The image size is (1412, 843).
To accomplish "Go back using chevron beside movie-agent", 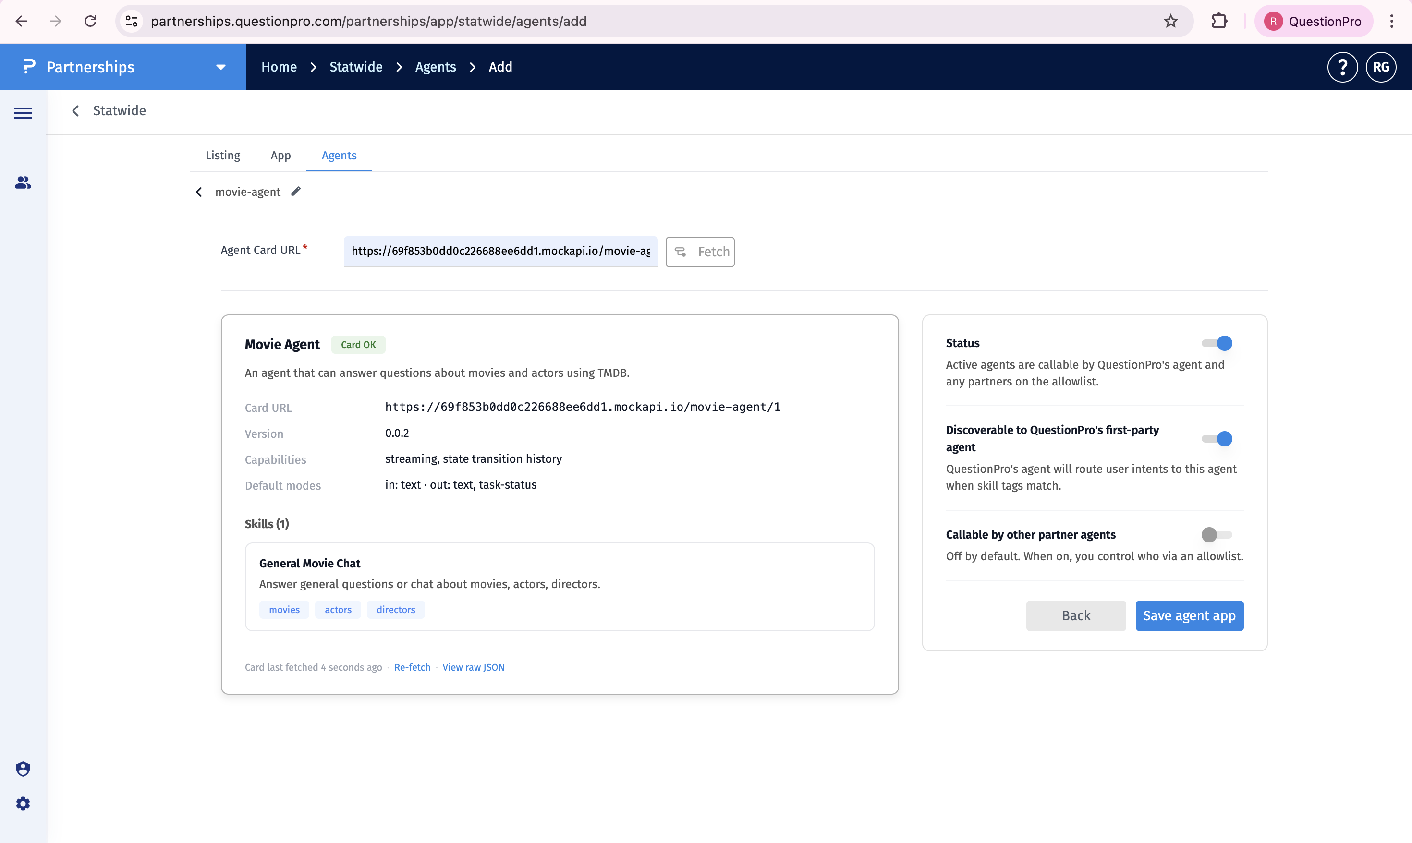I will (x=199, y=192).
